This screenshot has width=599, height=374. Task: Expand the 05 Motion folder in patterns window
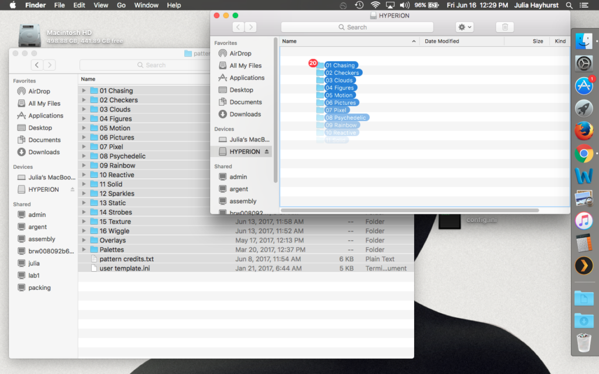(84, 128)
